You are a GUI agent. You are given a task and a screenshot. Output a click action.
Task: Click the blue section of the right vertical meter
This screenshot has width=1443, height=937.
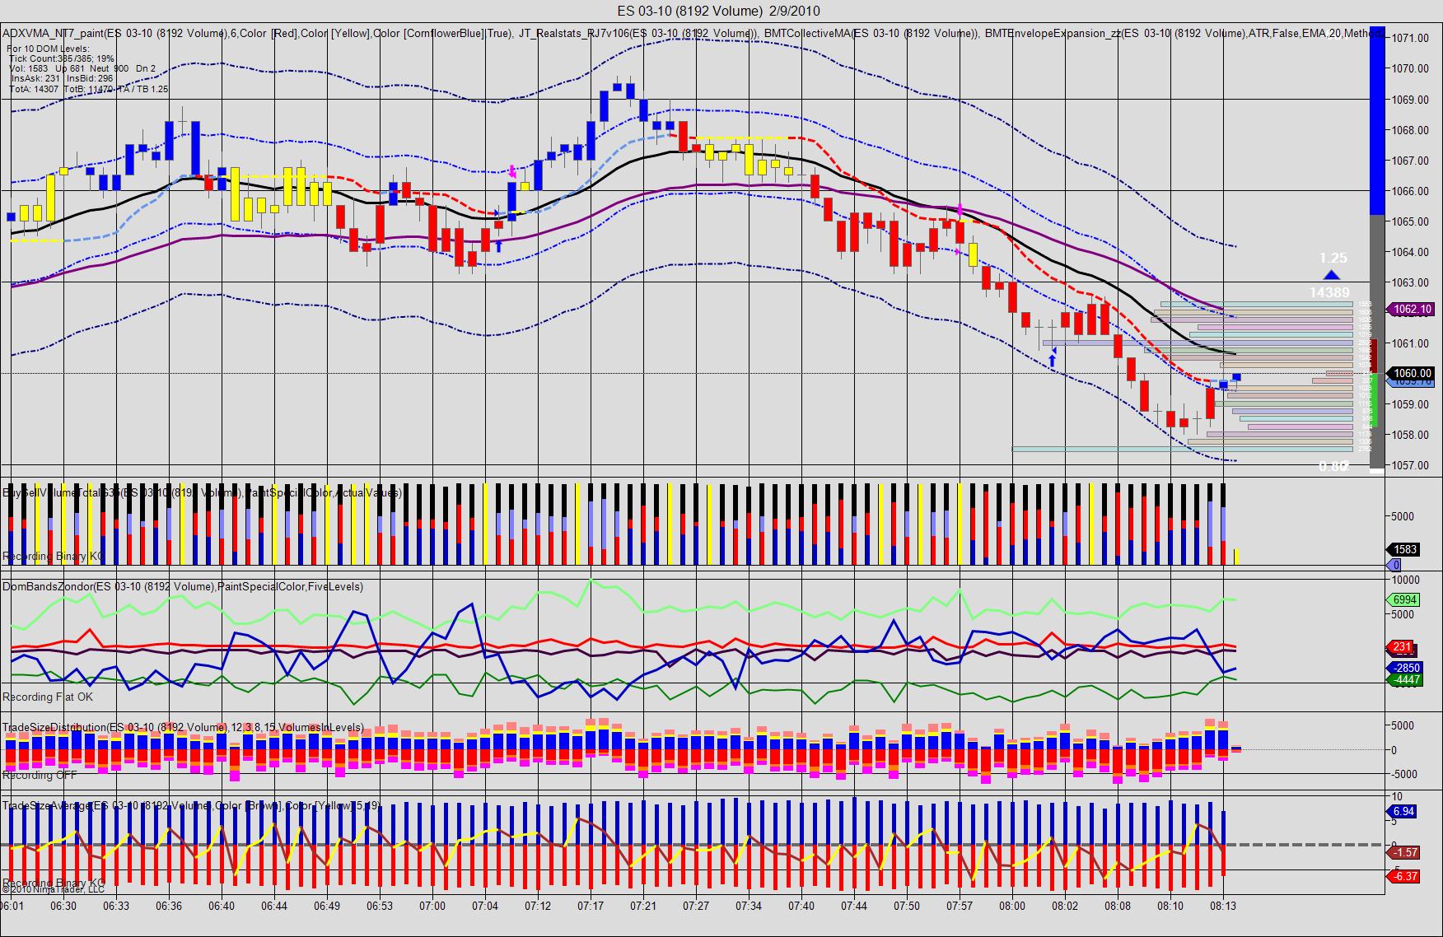1377,121
